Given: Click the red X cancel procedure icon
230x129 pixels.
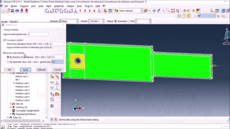Looking at the screenshot, I should tap(56, 120).
